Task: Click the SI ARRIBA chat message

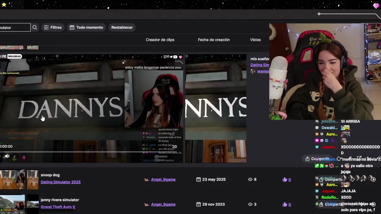Action: (x=350, y=121)
